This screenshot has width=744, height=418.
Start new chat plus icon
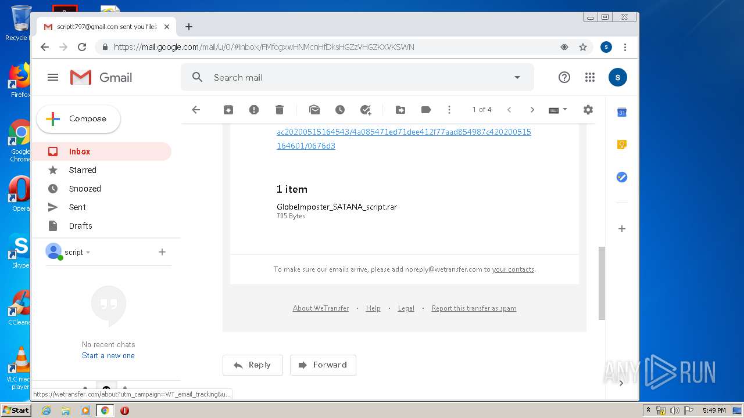point(162,252)
